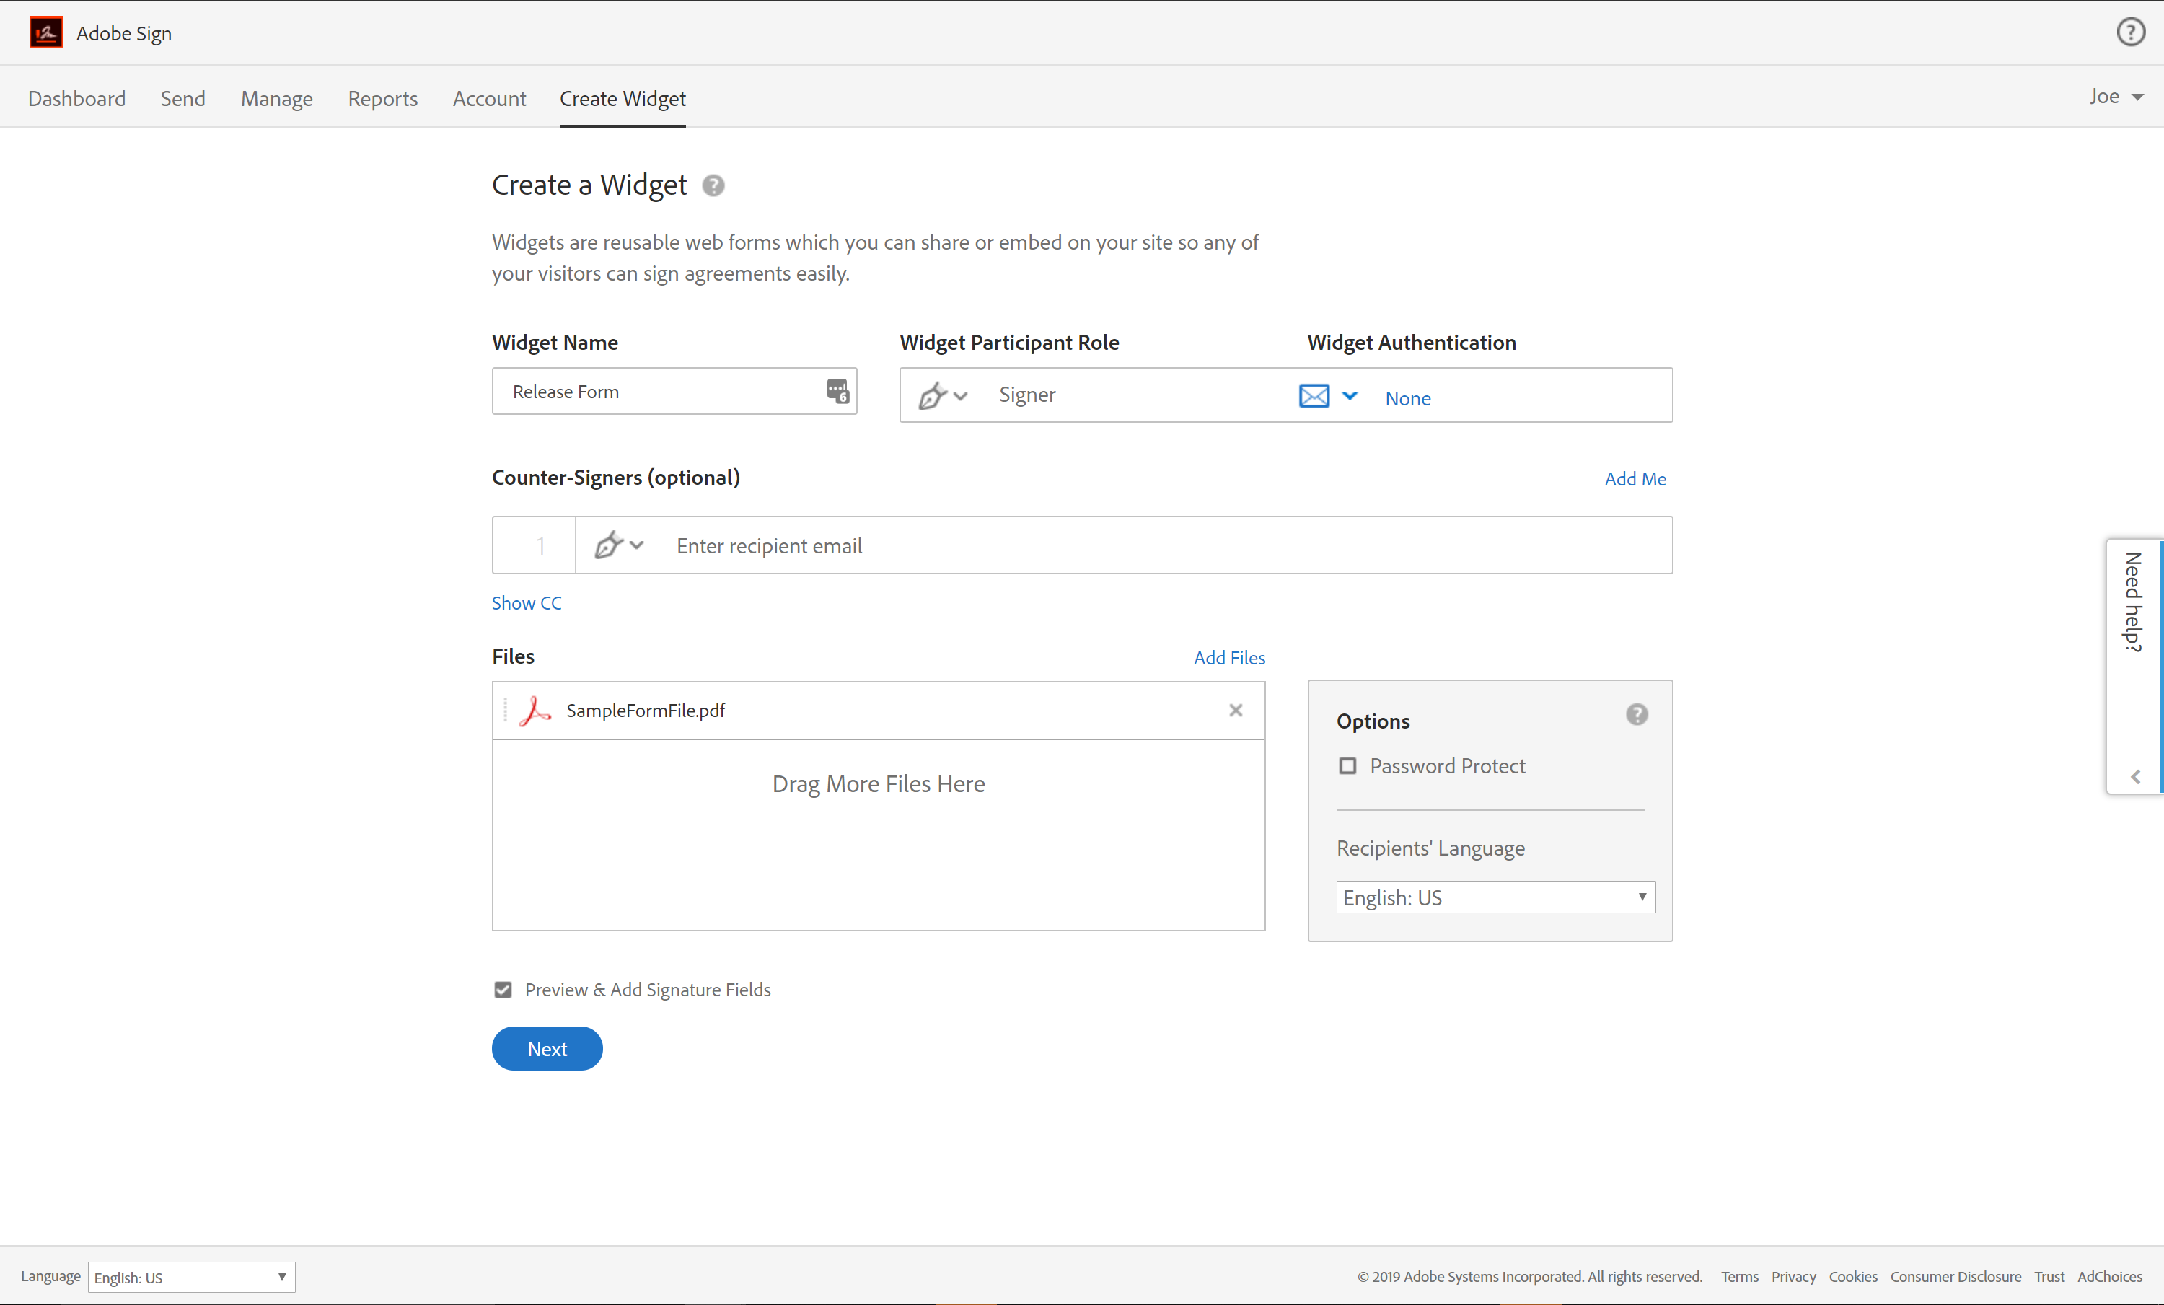Click the PDF icon of SampleFormFile.pdf
Viewport: 2164px width, 1305px height.
pyautogui.click(x=535, y=711)
